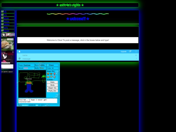Screen dimensions: 176x132
Task: Click the small dog badge above the snail
Action: (x=4, y=35)
